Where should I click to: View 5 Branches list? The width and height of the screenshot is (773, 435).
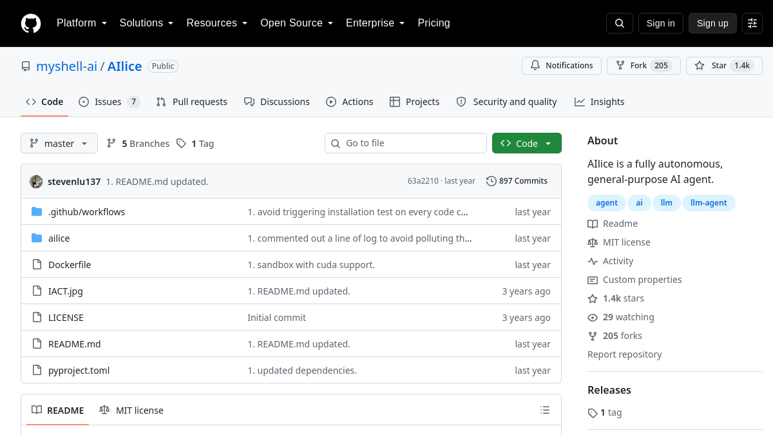click(138, 143)
